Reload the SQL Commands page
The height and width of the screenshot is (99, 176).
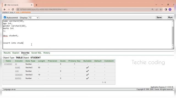tap(13, 10)
